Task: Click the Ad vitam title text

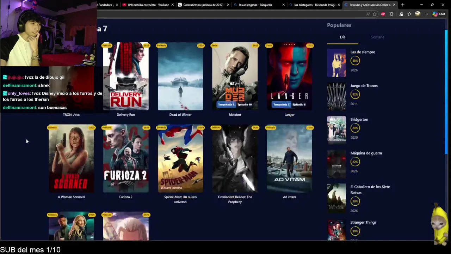Action: (x=289, y=197)
